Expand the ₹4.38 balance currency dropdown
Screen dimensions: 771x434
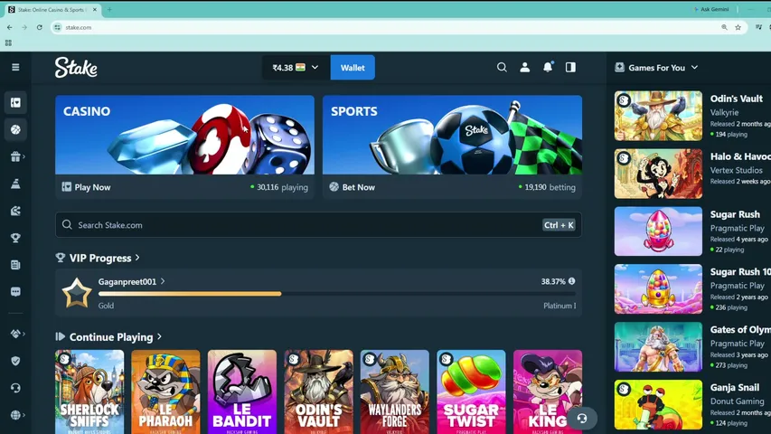click(x=296, y=68)
